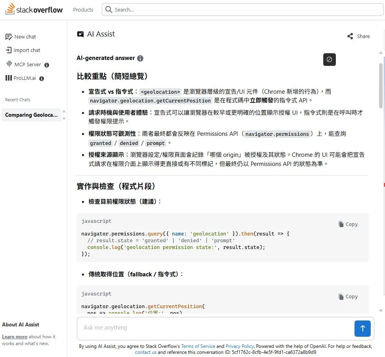Open MCP Server info icon
Screen dimensions: 385x357
[x=47, y=65]
